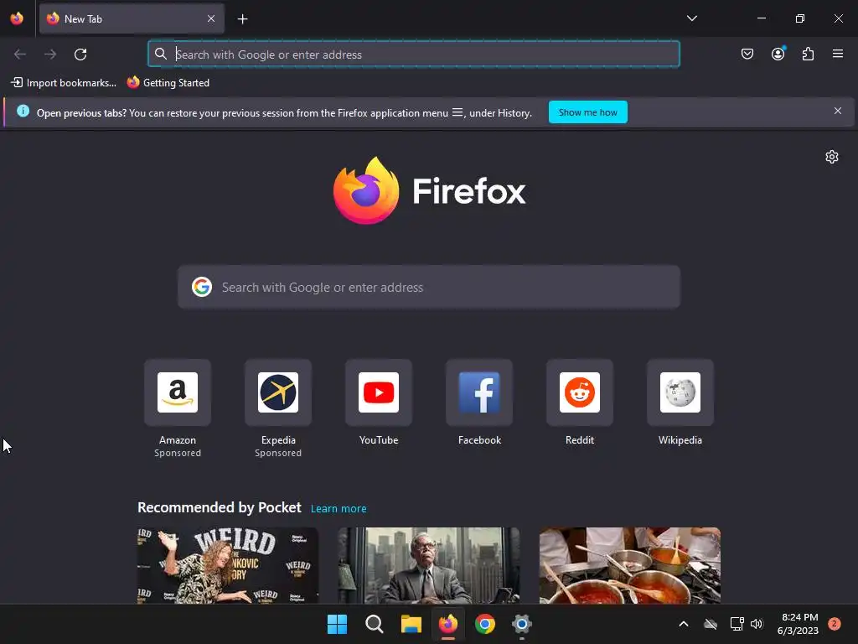This screenshot has width=858, height=644.
Task: Open the taskbar clock and date
Action: (798, 624)
